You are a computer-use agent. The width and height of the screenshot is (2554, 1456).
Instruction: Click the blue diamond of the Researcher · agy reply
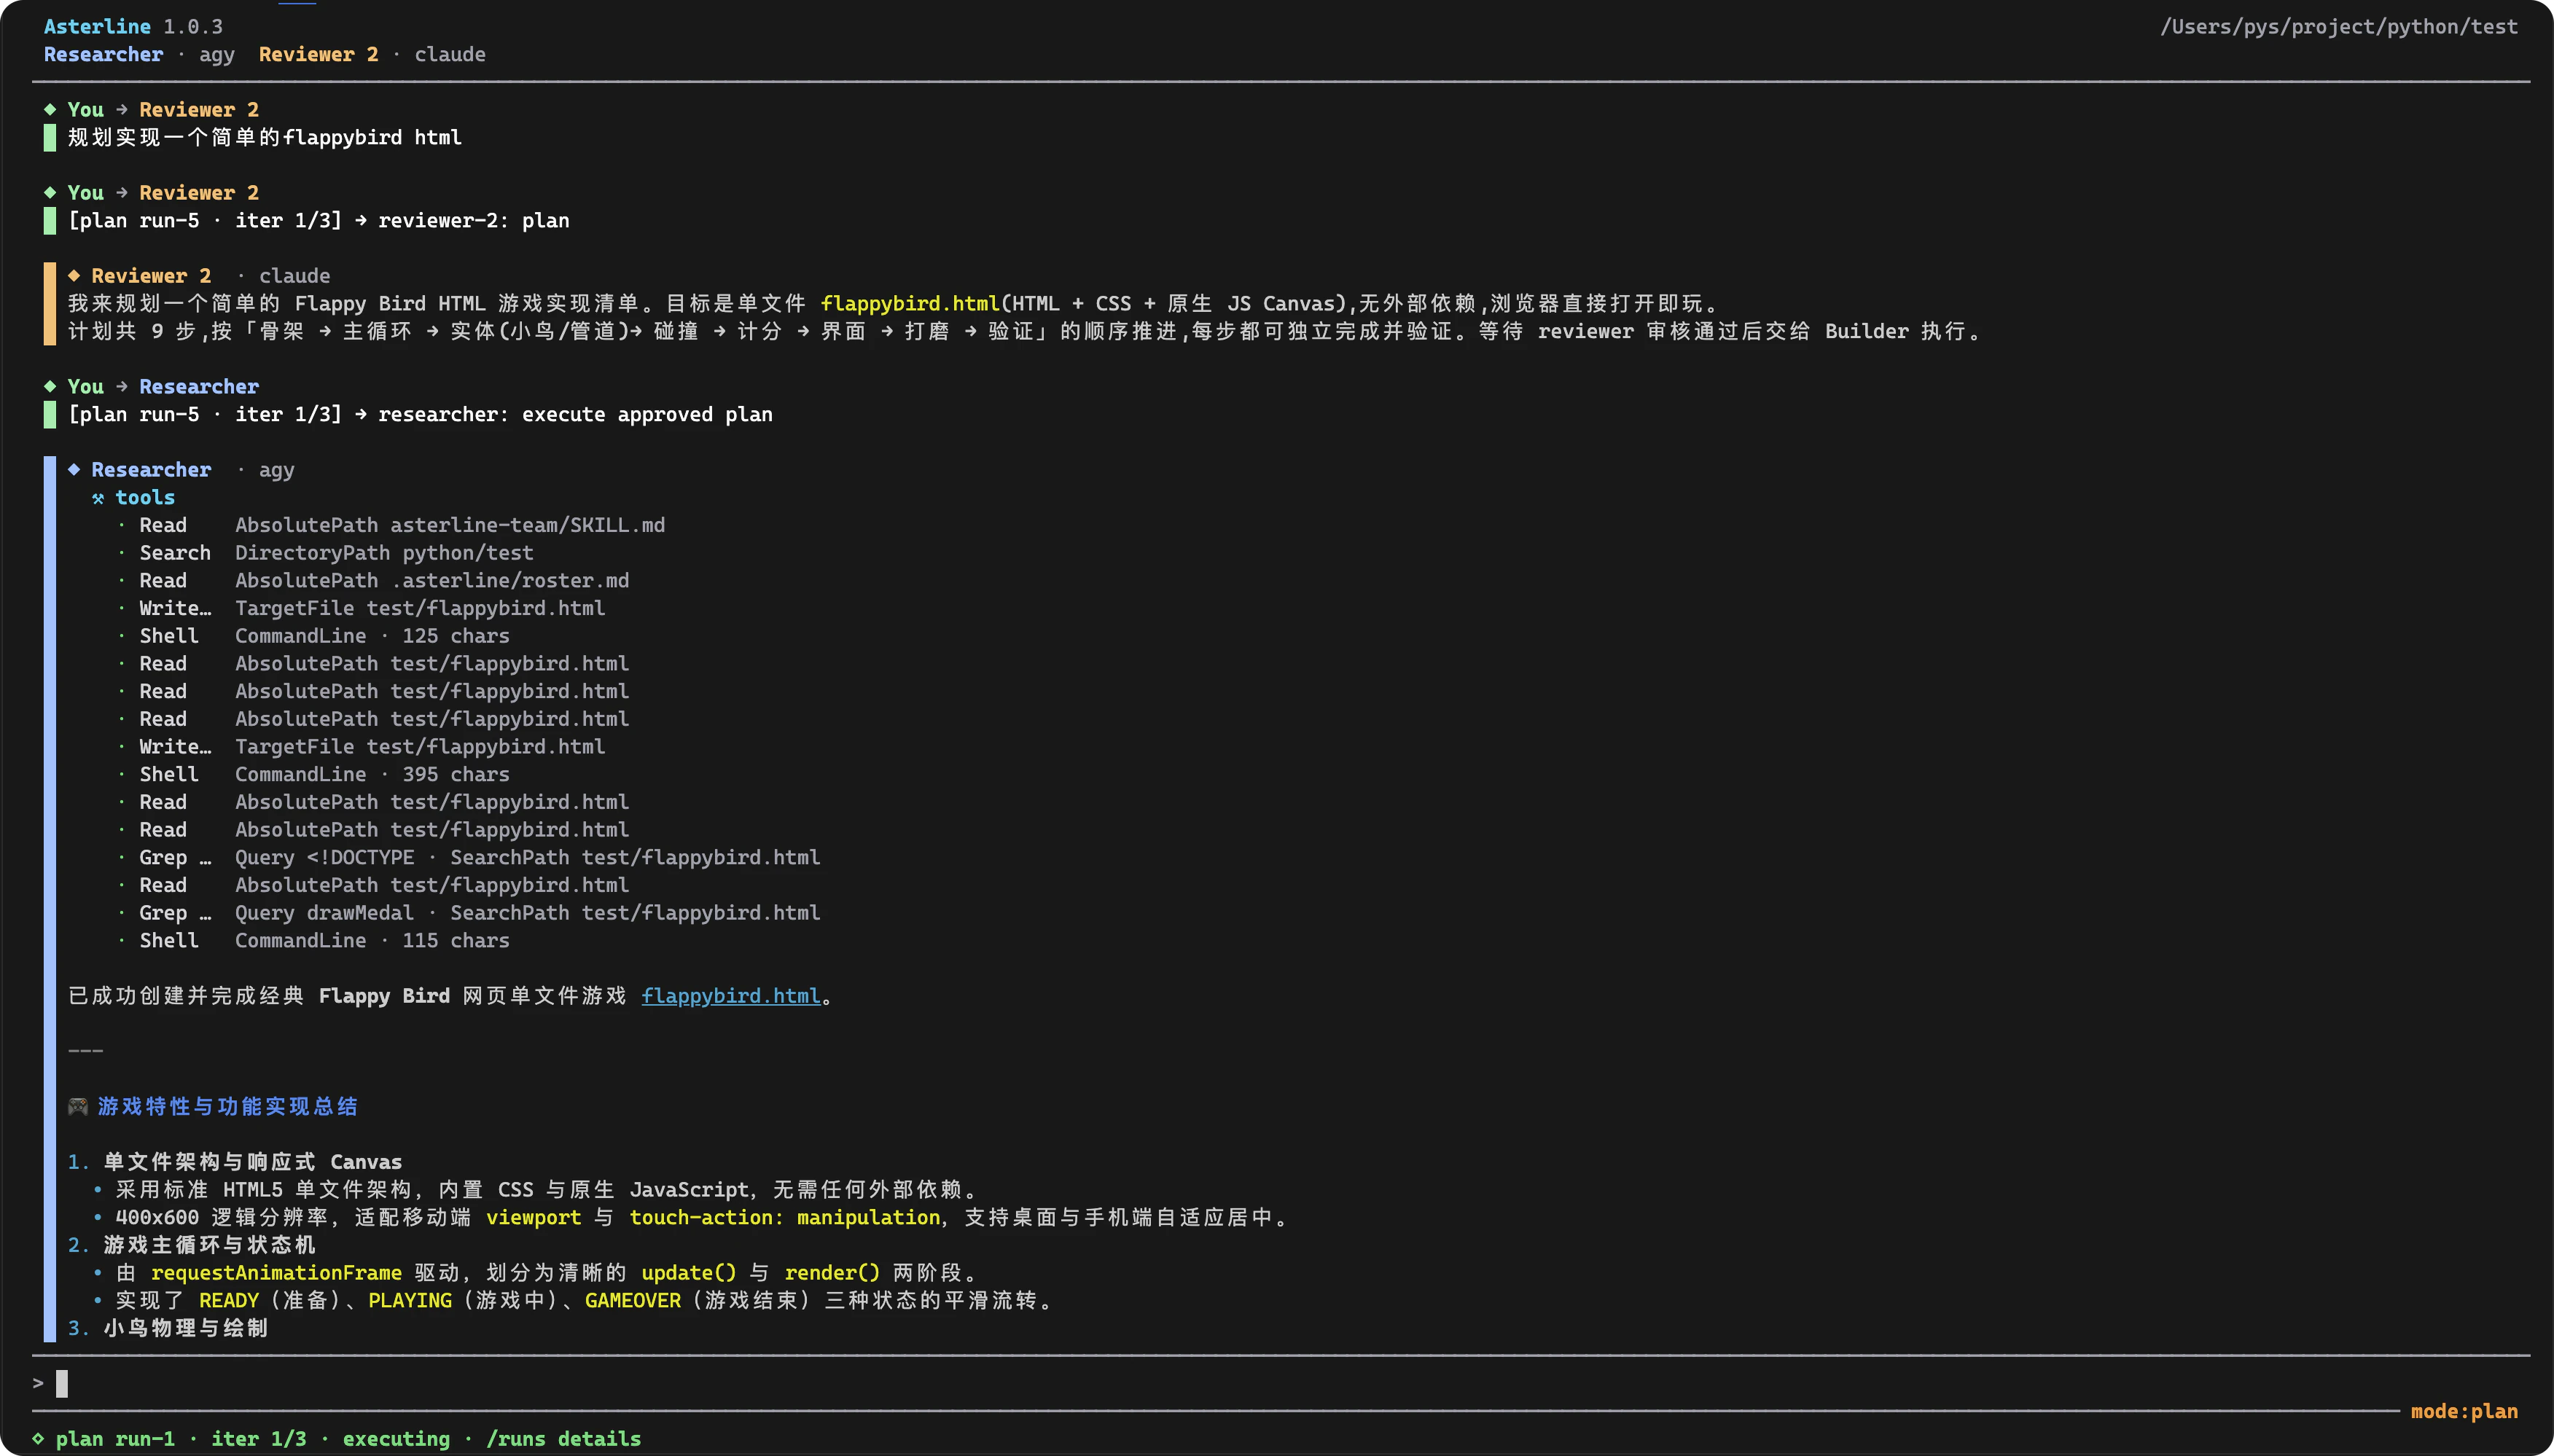point(74,469)
